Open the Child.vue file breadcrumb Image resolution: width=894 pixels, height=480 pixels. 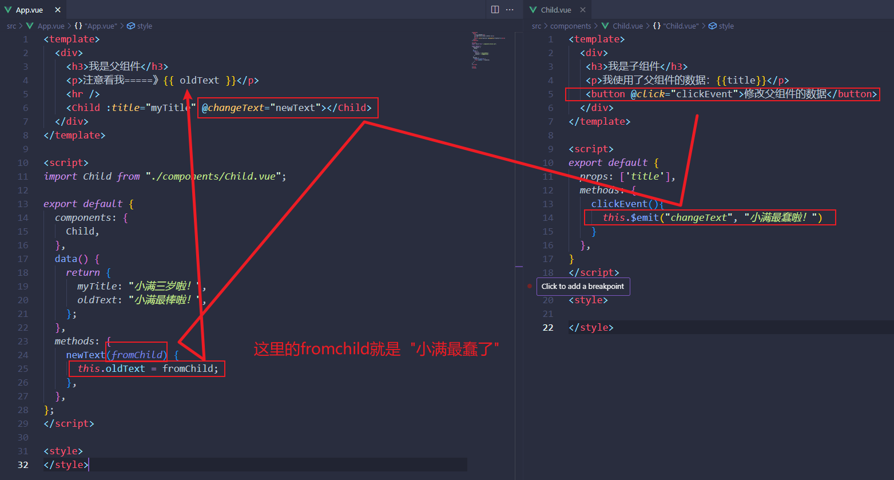tap(628, 26)
